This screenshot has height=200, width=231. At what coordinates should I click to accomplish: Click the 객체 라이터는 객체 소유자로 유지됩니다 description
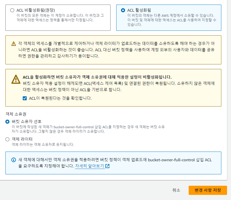[43, 144]
